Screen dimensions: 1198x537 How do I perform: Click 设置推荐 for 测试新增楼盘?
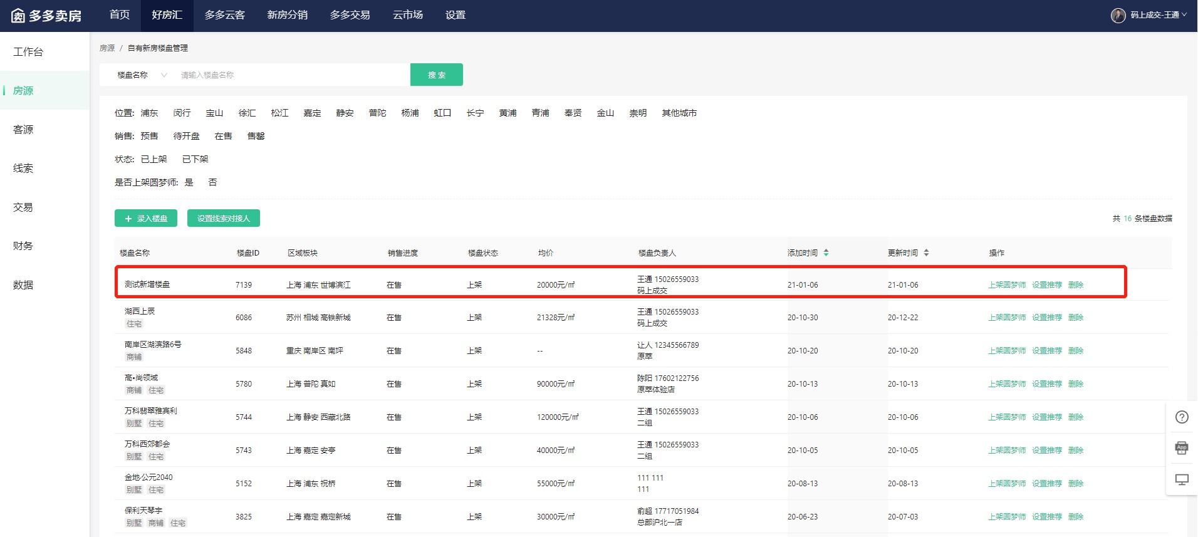click(1047, 284)
